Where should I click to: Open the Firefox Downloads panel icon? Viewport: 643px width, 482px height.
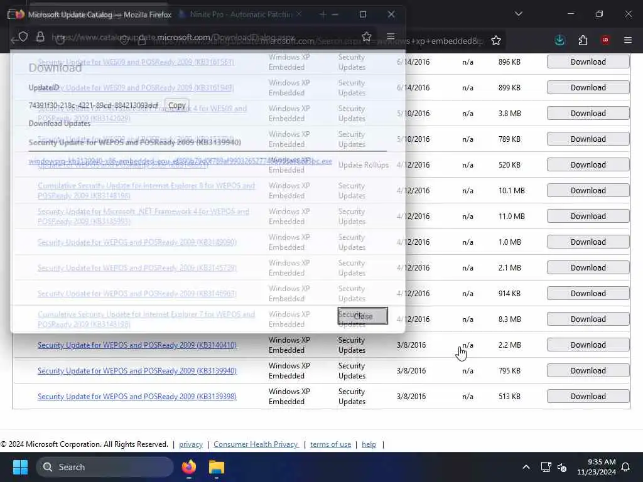click(x=559, y=40)
